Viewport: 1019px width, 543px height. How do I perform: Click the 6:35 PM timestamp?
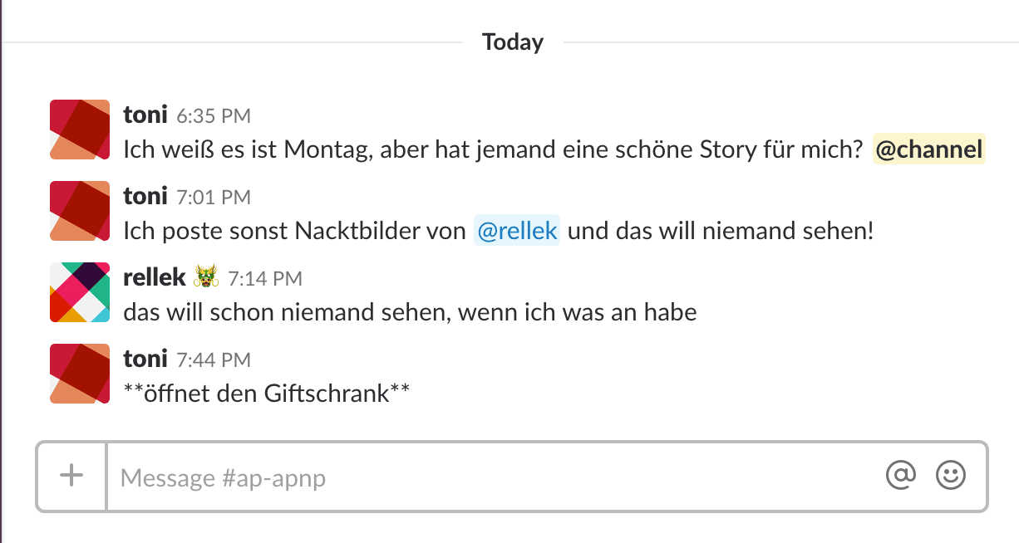214,115
